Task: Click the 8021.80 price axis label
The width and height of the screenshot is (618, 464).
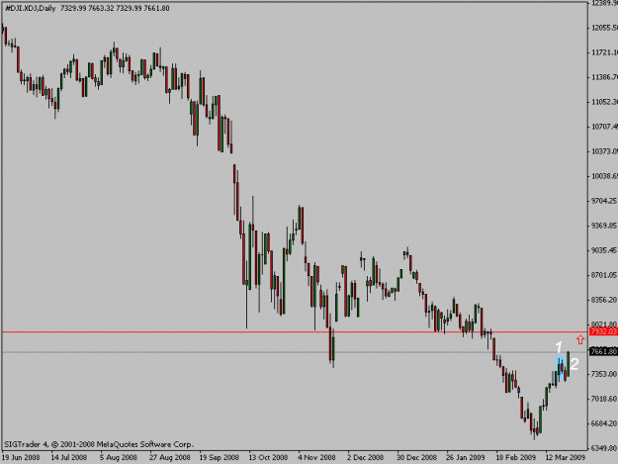Action: tap(604, 325)
